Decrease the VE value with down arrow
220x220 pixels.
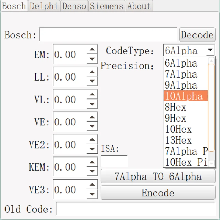(92, 126)
